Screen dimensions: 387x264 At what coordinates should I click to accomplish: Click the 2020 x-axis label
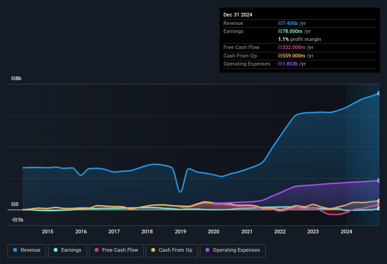click(214, 231)
